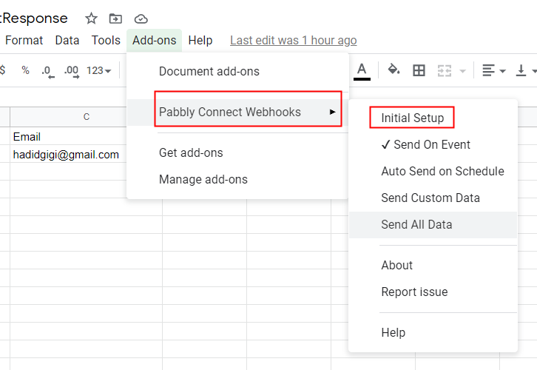Image resolution: width=537 pixels, height=370 pixels.
Task: Format as percent toolbar icon
Action: pos(25,70)
